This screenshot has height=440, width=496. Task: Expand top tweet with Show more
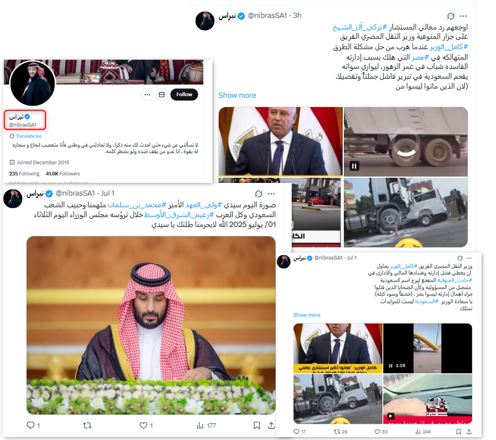[237, 95]
